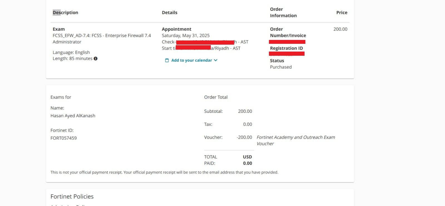Click the Order Information column header

click(x=283, y=12)
